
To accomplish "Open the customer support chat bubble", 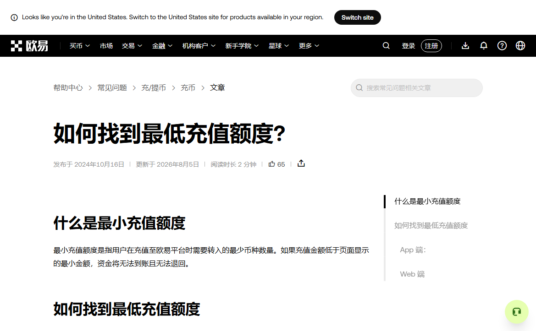I will click(x=517, y=312).
